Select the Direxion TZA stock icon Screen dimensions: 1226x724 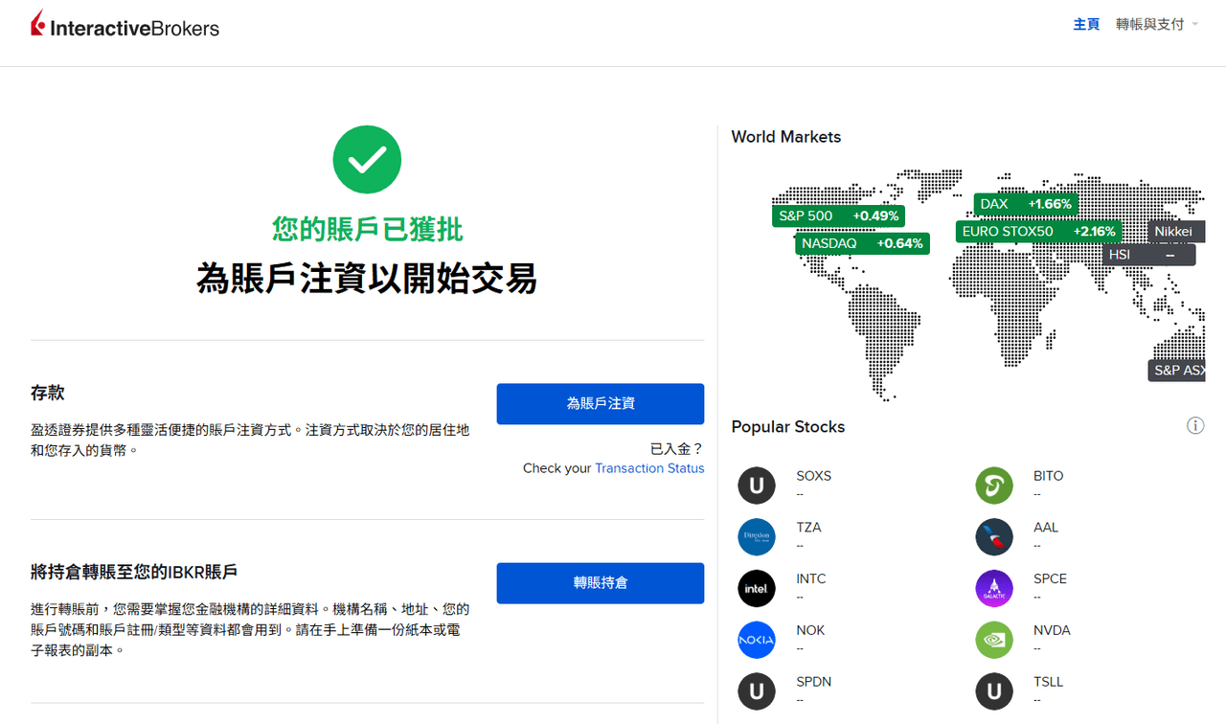[x=757, y=537]
